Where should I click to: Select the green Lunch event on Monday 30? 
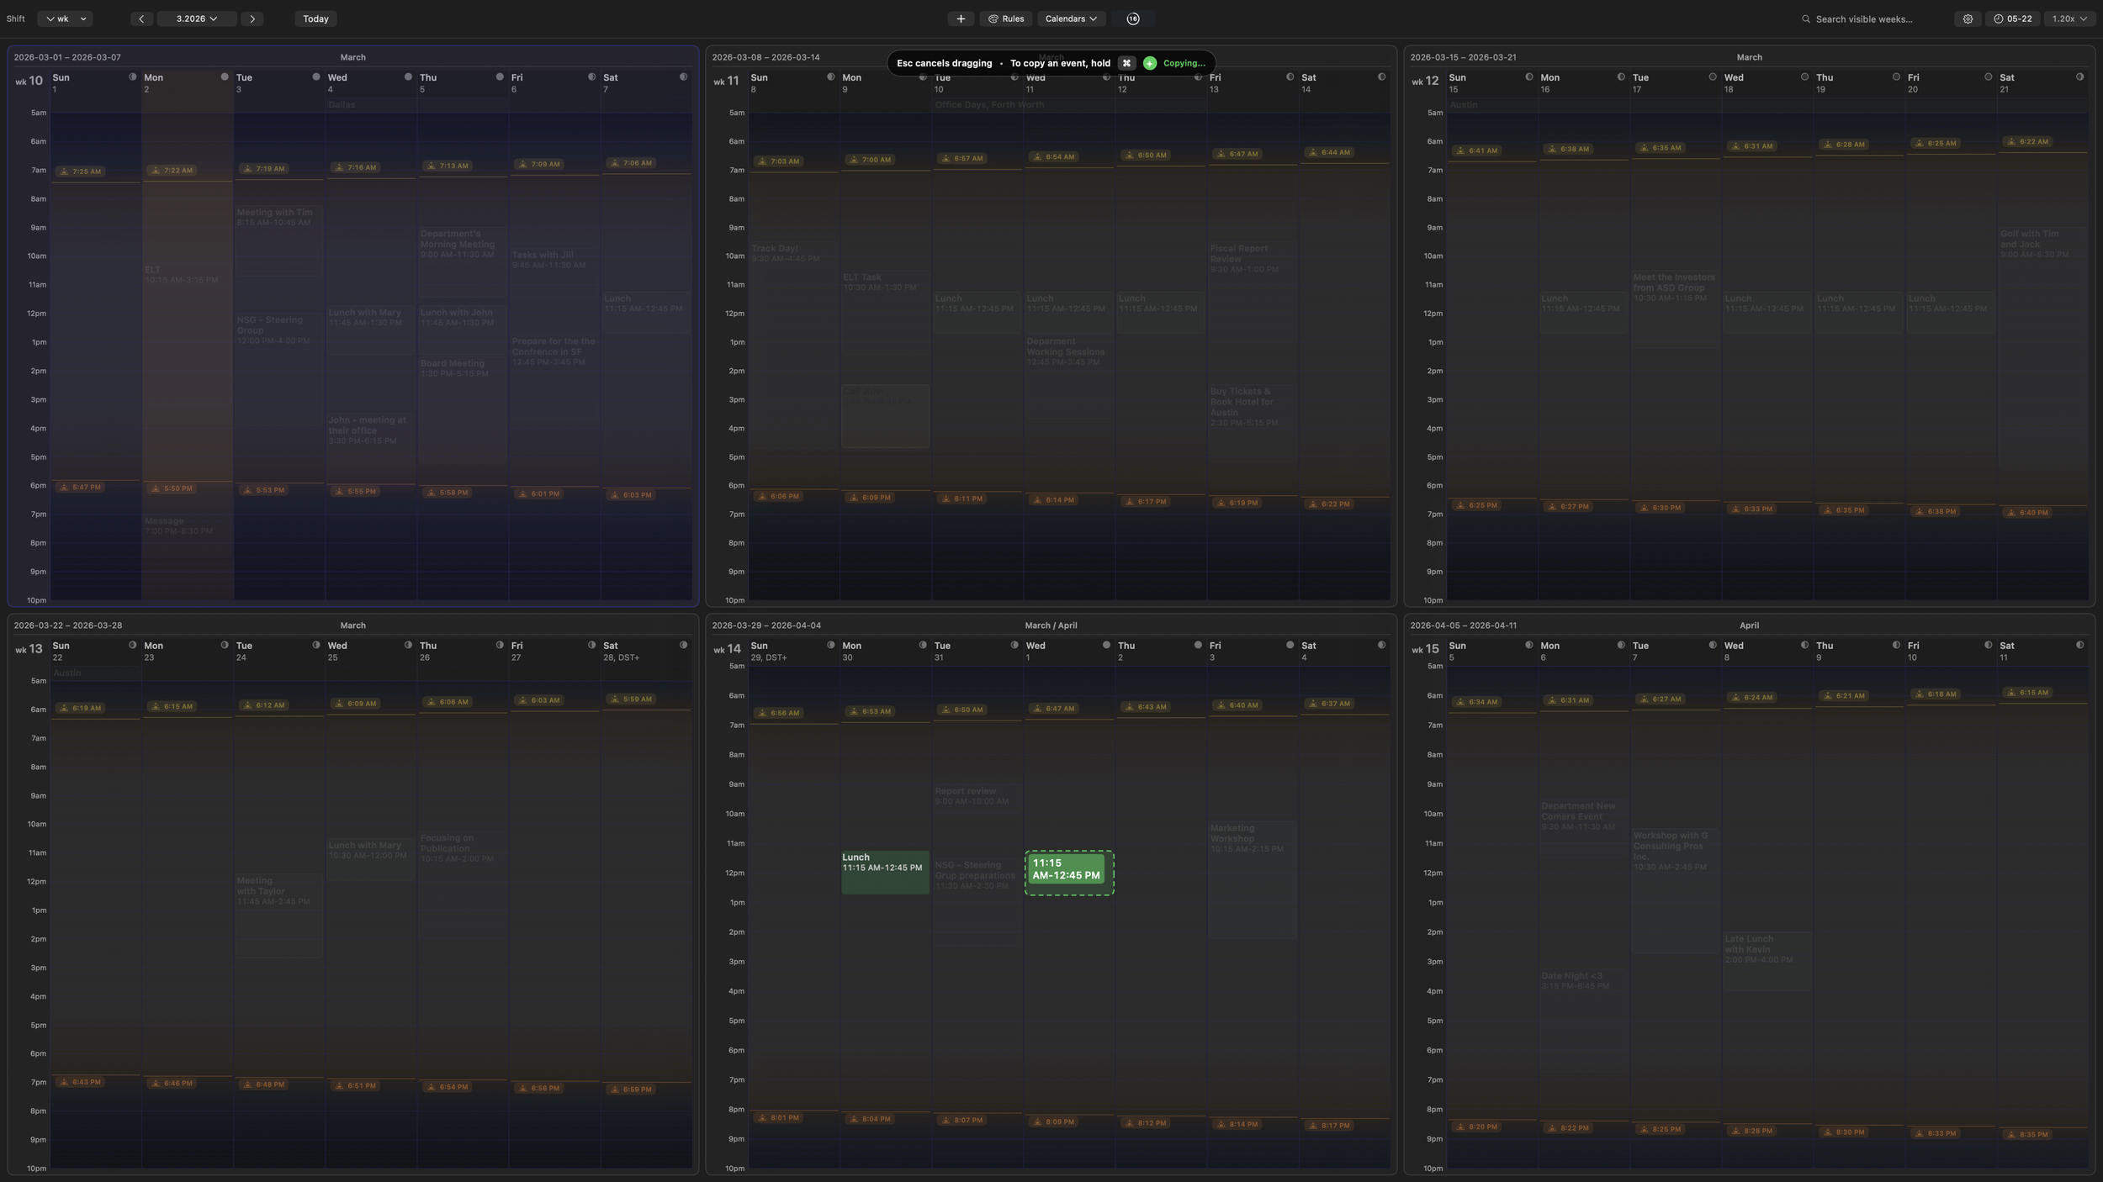(885, 872)
